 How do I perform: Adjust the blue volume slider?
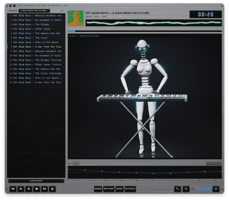(203, 189)
